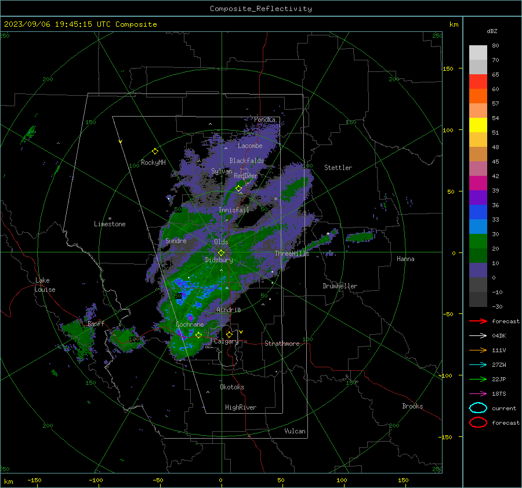
Task: Click the Blackfalds city label
Action: pos(246,161)
